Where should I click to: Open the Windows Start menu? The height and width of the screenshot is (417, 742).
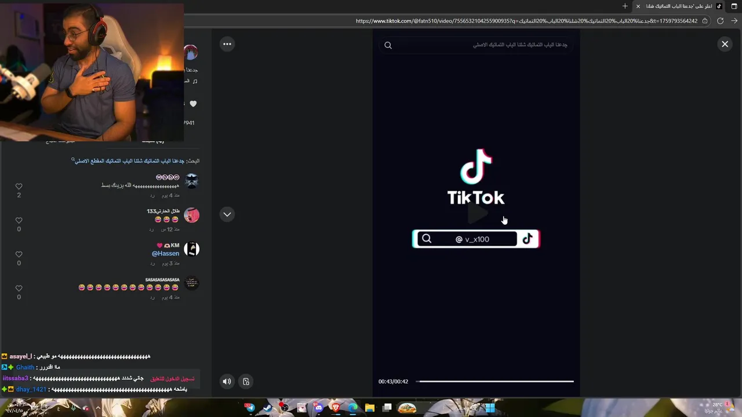tap(490, 408)
